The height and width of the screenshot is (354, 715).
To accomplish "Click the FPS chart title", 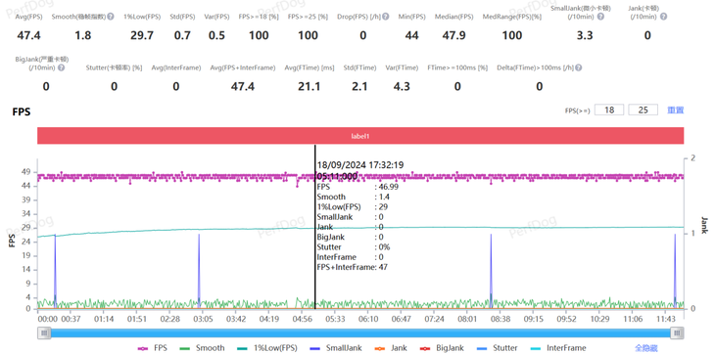I will click(x=22, y=111).
